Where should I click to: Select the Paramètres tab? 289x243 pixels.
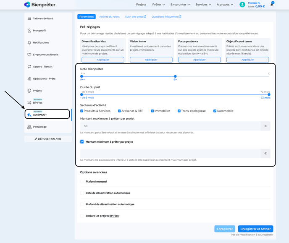coord(87,16)
